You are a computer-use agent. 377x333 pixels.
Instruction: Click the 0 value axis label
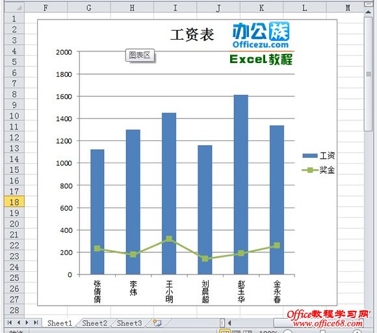(x=70, y=274)
